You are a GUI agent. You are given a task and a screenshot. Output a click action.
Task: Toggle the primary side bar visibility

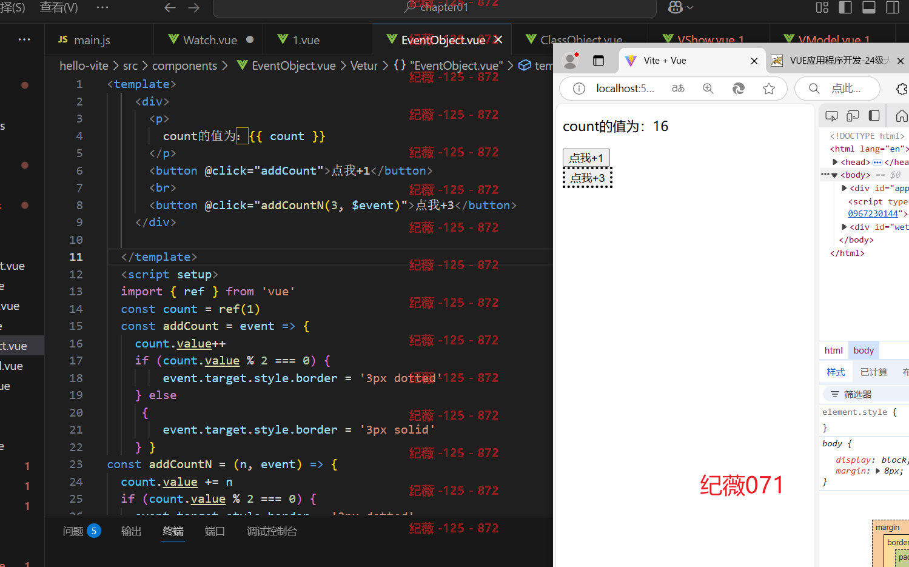point(845,7)
